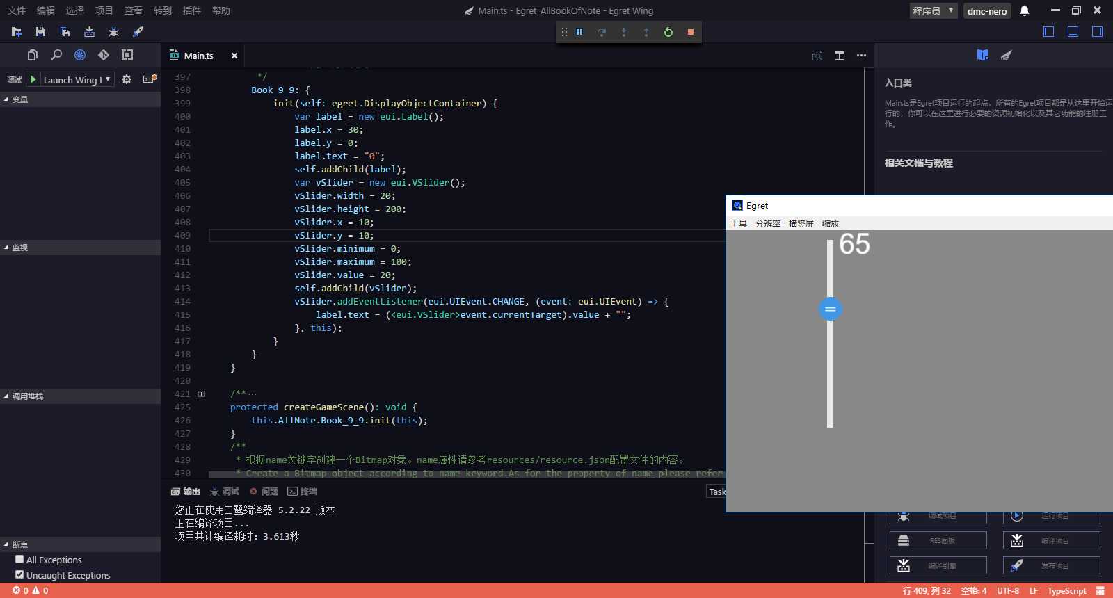Open the 帮助 menu

click(221, 10)
